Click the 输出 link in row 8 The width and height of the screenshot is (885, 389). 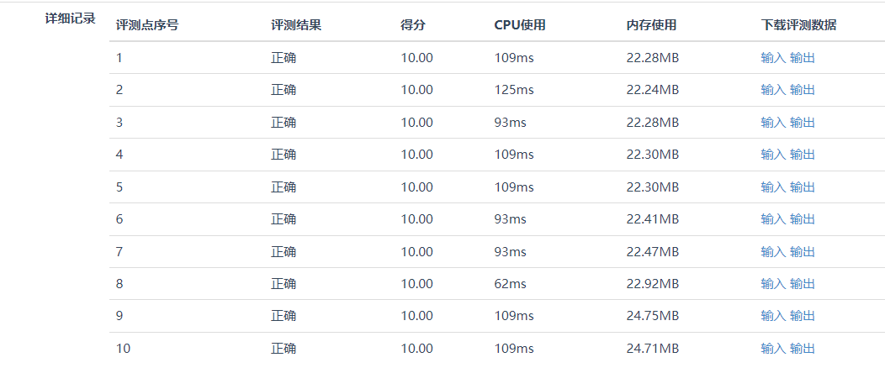point(803,284)
